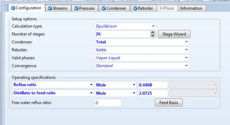Click the Configuration tab checkmark icon
Screen dimensions: 230x125
[13, 8]
